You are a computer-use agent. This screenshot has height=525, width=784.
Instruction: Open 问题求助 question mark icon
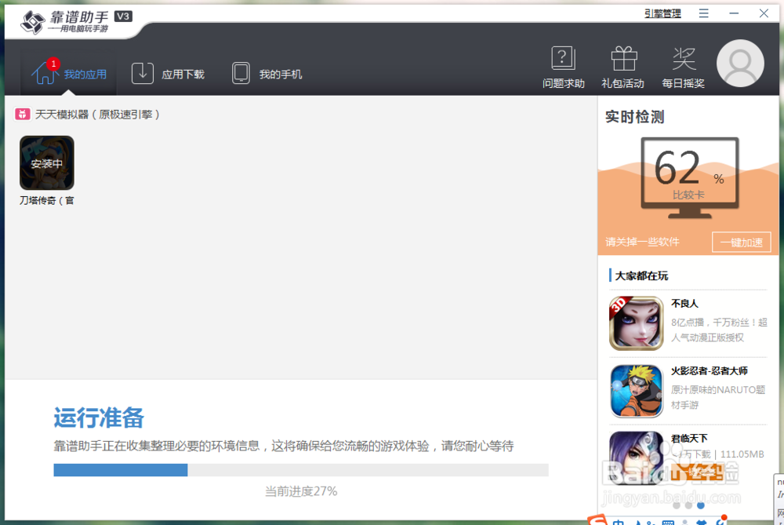pyautogui.click(x=564, y=58)
